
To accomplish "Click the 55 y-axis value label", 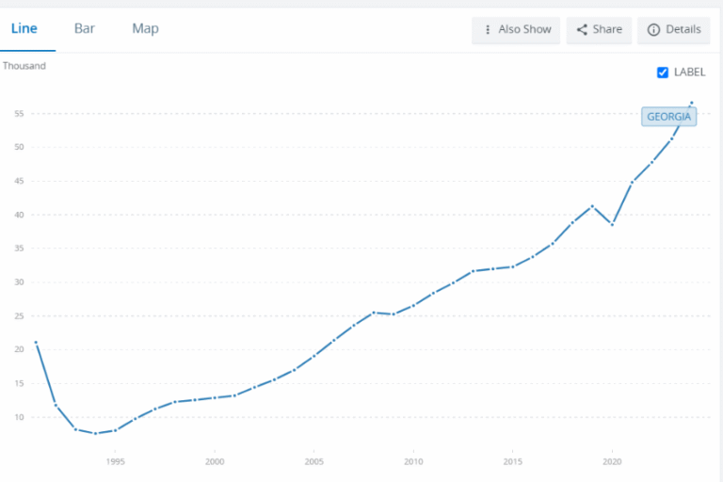I will pyautogui.click(x=19, y=114).
